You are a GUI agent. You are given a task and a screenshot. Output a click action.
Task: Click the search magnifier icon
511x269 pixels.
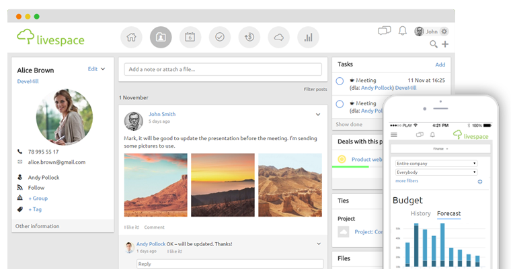click(x=434, y=44)
